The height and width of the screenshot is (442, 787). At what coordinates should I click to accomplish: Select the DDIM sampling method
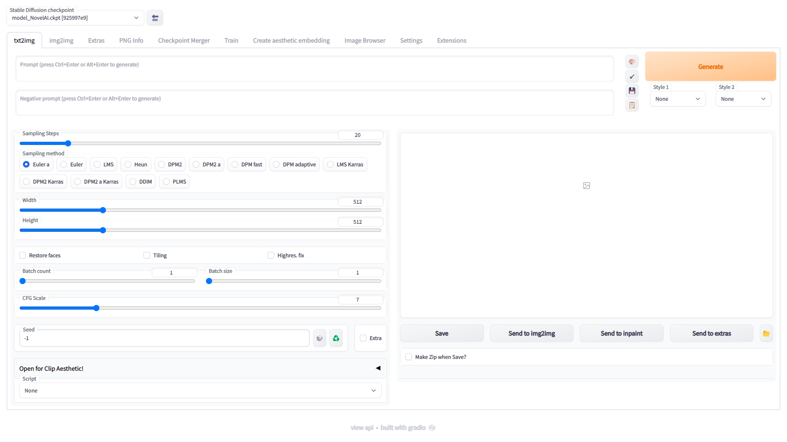point(133,181)
